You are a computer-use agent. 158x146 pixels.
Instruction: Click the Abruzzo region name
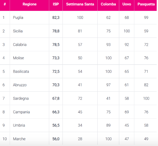(20, 85)
